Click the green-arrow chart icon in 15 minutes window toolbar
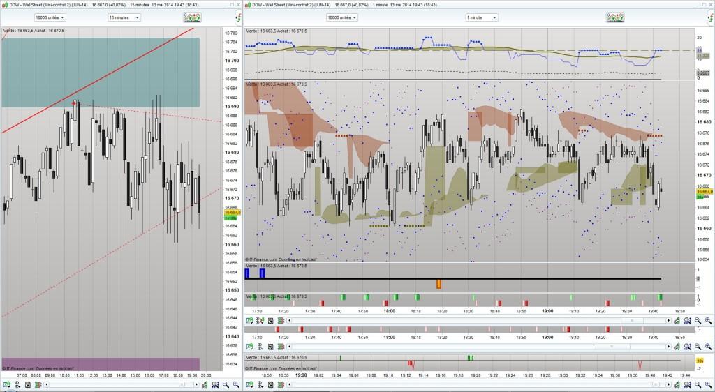Image resolution: width=715 pixels, height=392 pixels. click(7, 385)
